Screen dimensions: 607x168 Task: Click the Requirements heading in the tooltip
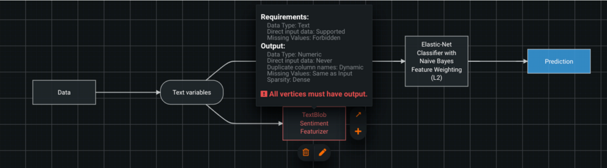284,17
